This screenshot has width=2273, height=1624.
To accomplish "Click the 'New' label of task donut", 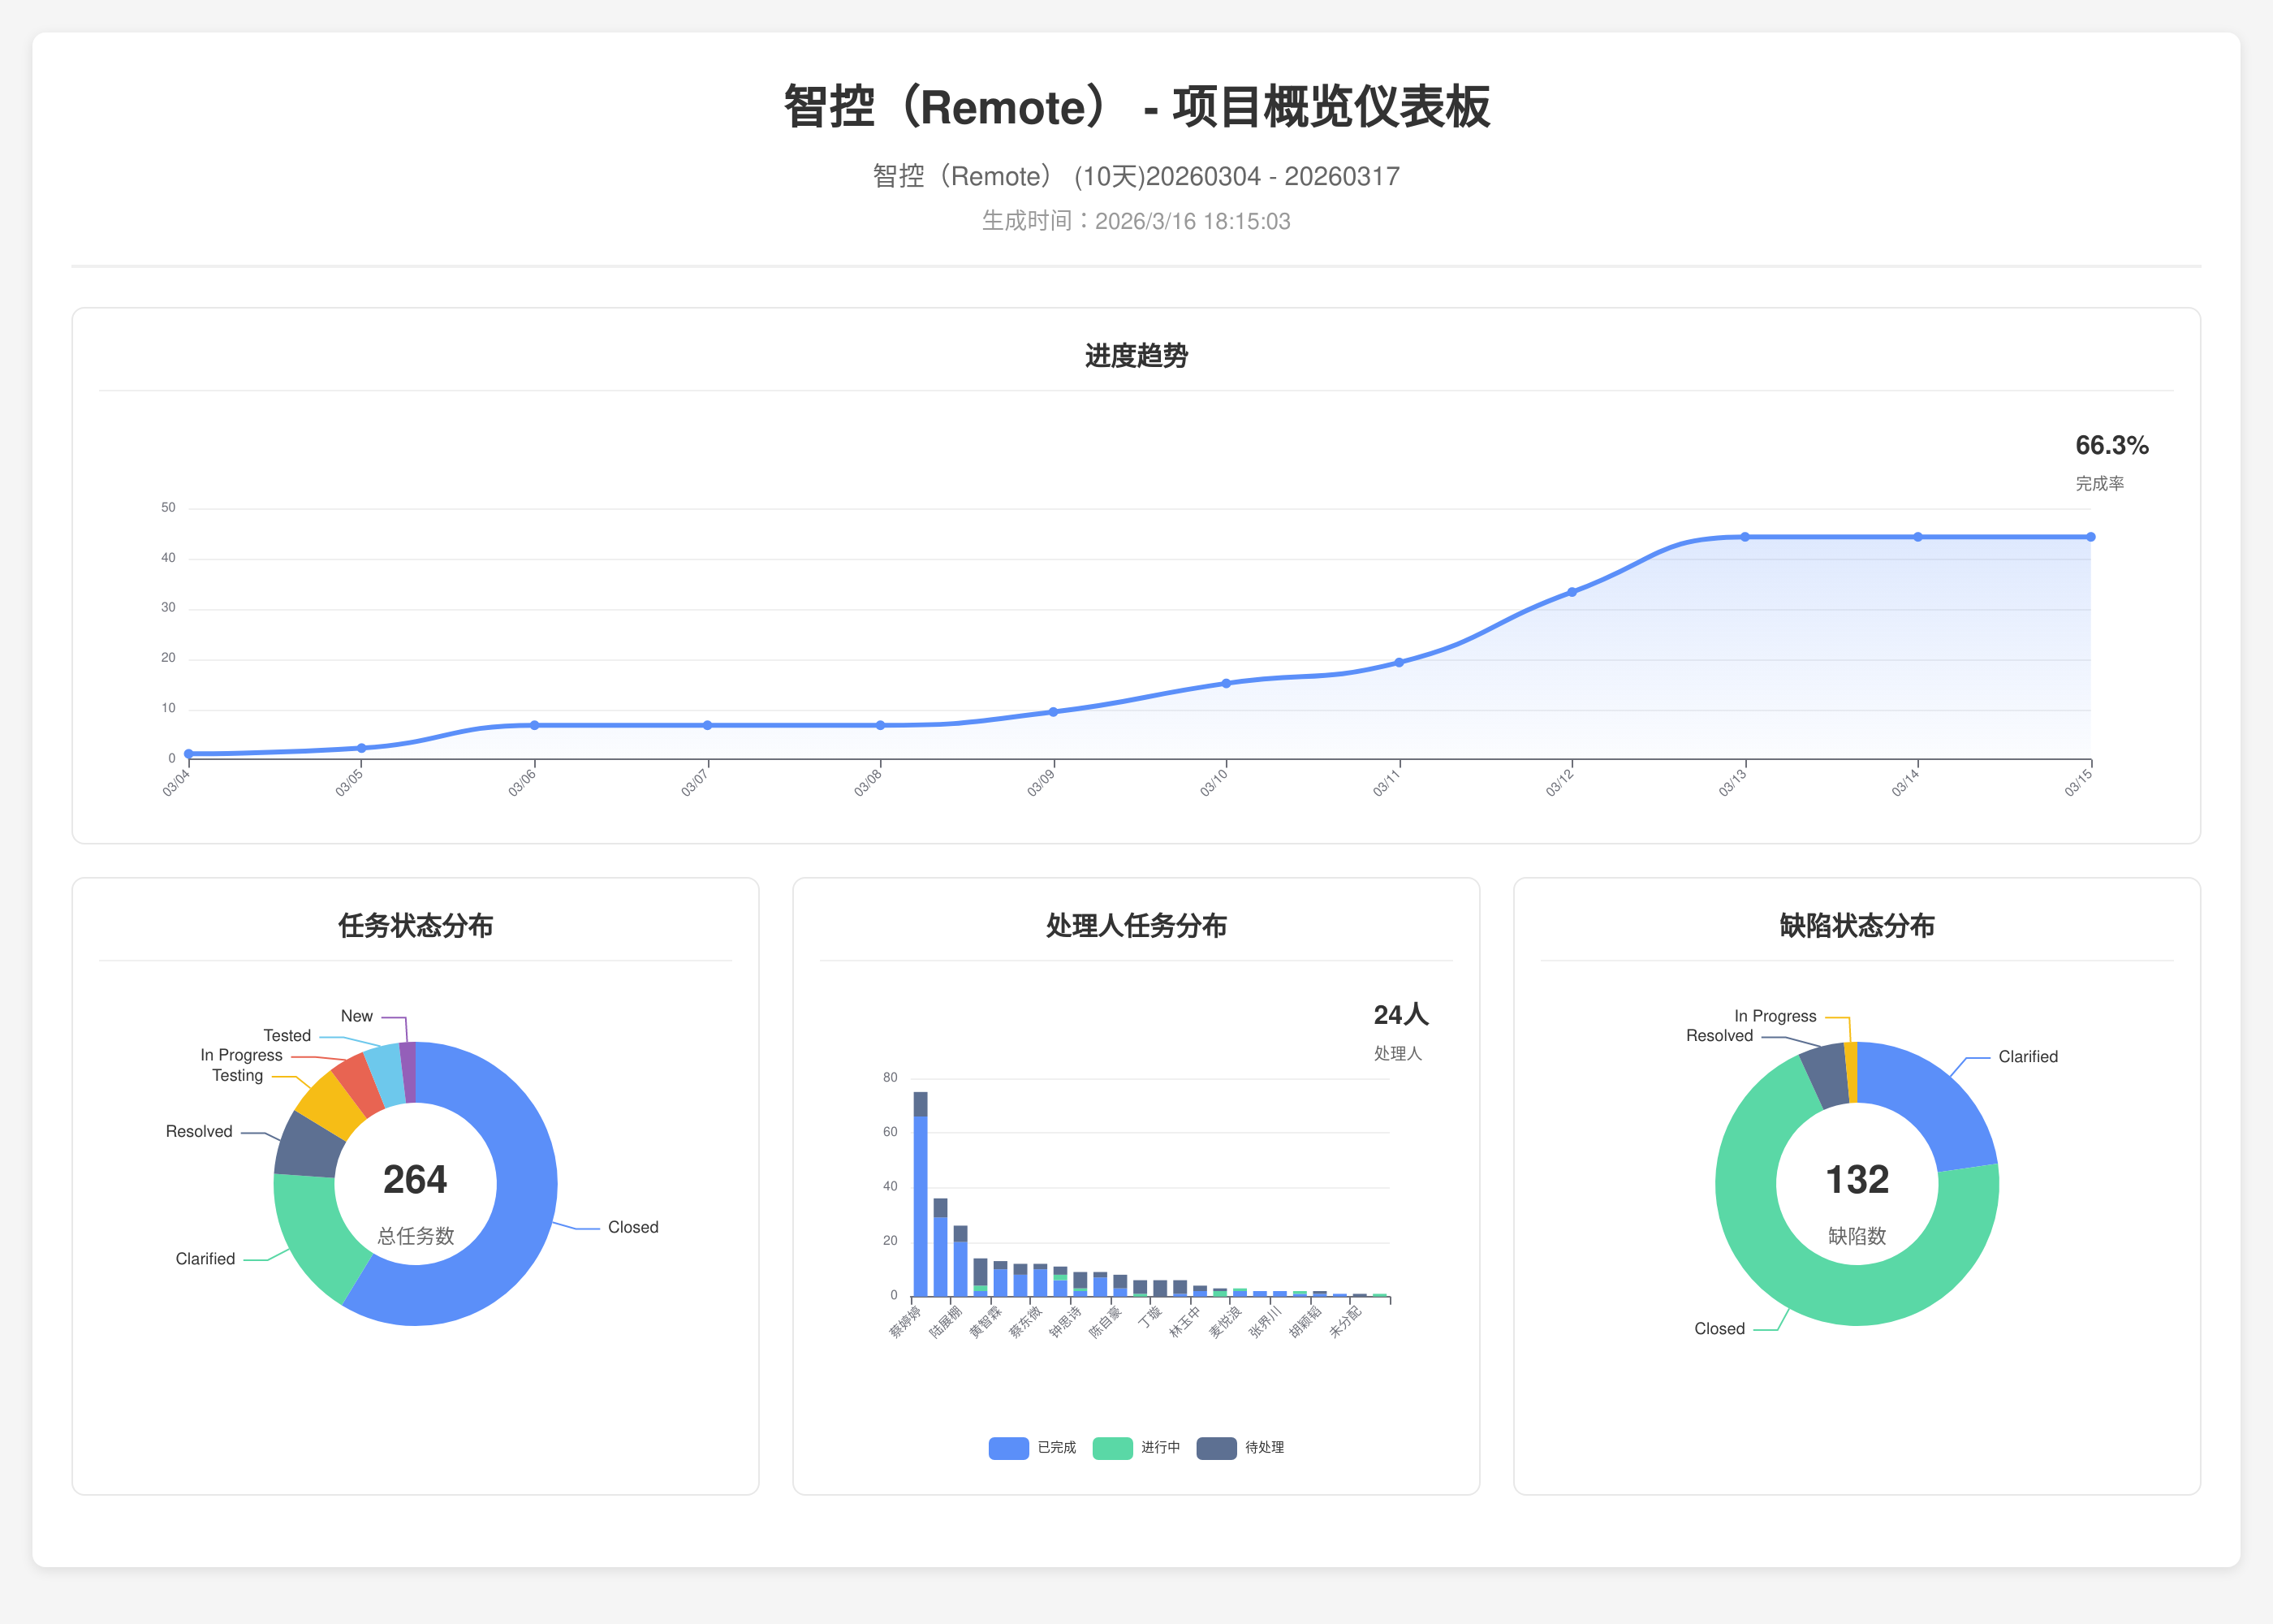I will click(356, 1016).
